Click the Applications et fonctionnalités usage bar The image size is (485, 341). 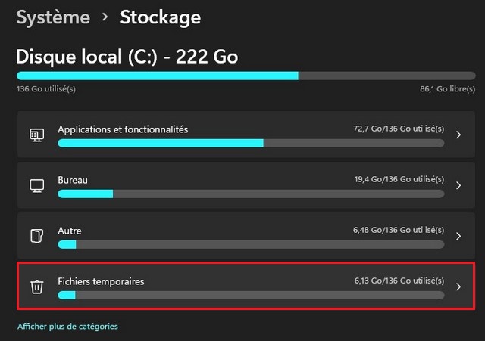[251, 143]
